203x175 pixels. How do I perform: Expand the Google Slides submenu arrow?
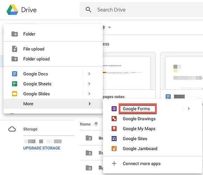click(89, 94)
